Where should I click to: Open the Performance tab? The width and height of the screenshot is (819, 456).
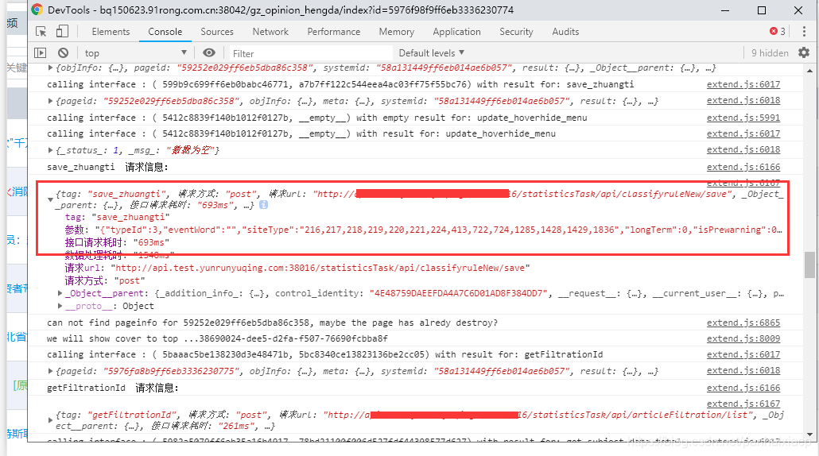click(x=334, y=32)
